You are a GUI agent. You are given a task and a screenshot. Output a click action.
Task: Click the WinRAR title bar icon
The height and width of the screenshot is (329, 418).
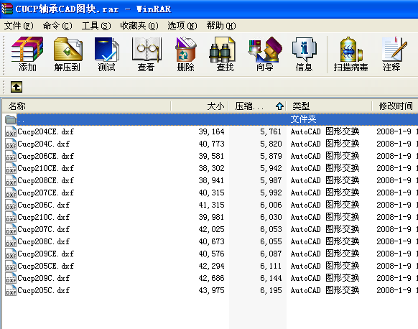point(7,9)
